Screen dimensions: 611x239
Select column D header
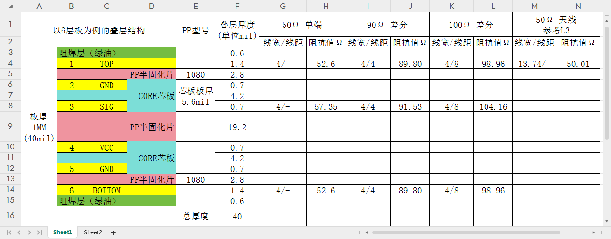(152, 6)
